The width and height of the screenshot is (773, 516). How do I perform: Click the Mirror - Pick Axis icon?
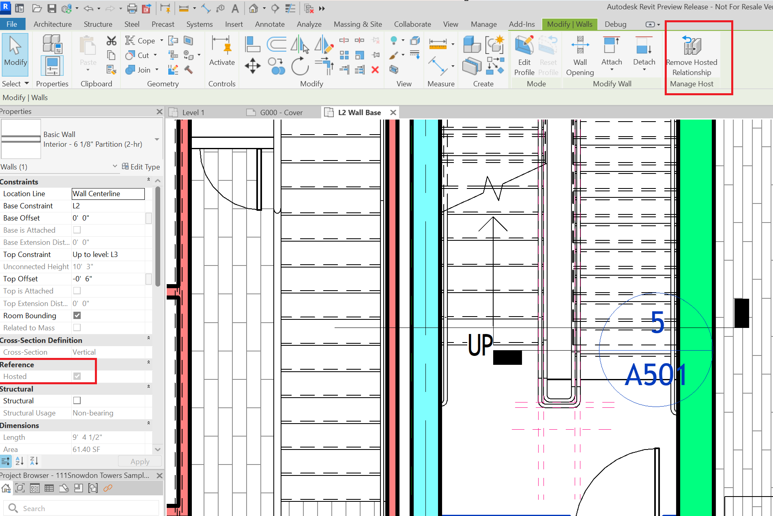(x=300, y=44)
